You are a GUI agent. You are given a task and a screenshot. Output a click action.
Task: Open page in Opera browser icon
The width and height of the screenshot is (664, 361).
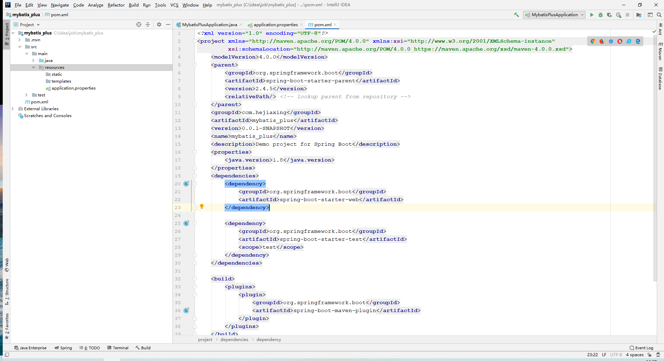(x=620, y=41)
